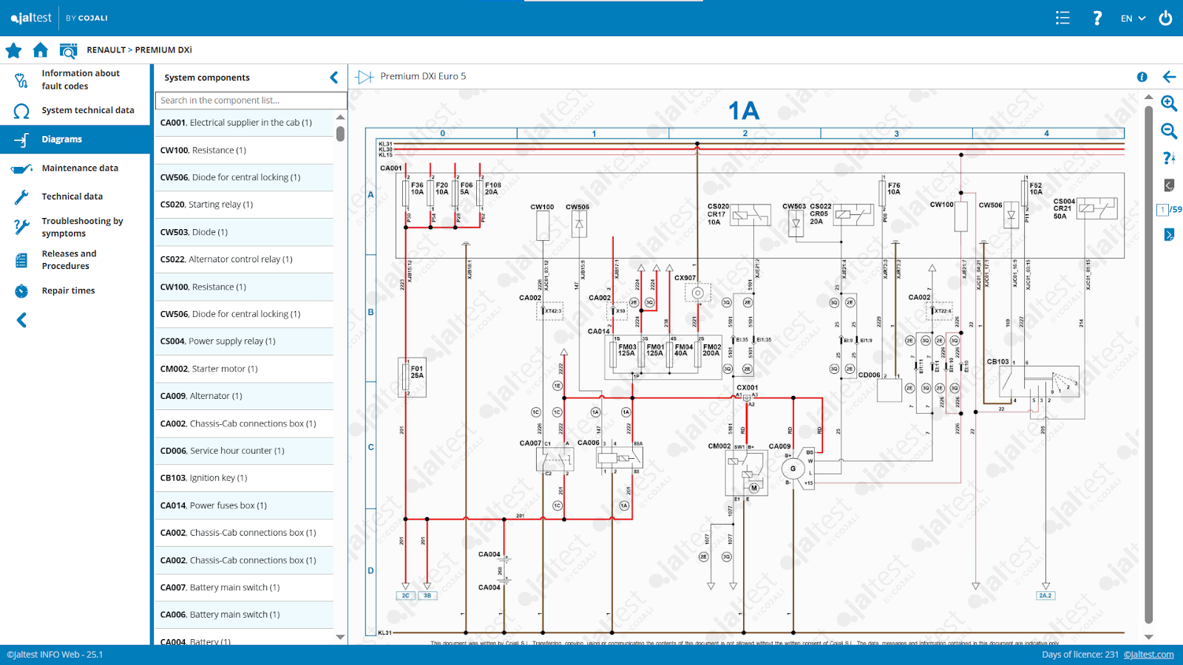This screenshot has height=665, width=1183.
Task: Show diagram information icon
Action: click(x=1142, y=77)
